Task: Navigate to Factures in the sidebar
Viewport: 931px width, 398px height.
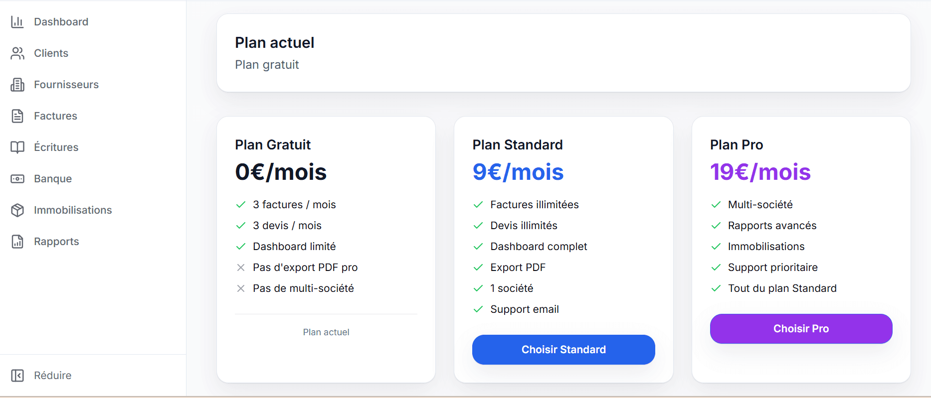Action: pos(55,116)
